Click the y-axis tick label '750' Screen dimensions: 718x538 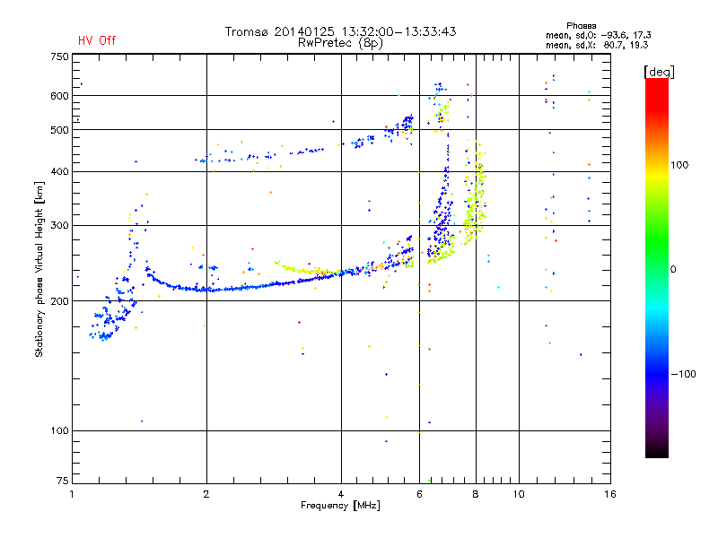tap(60, 56)
